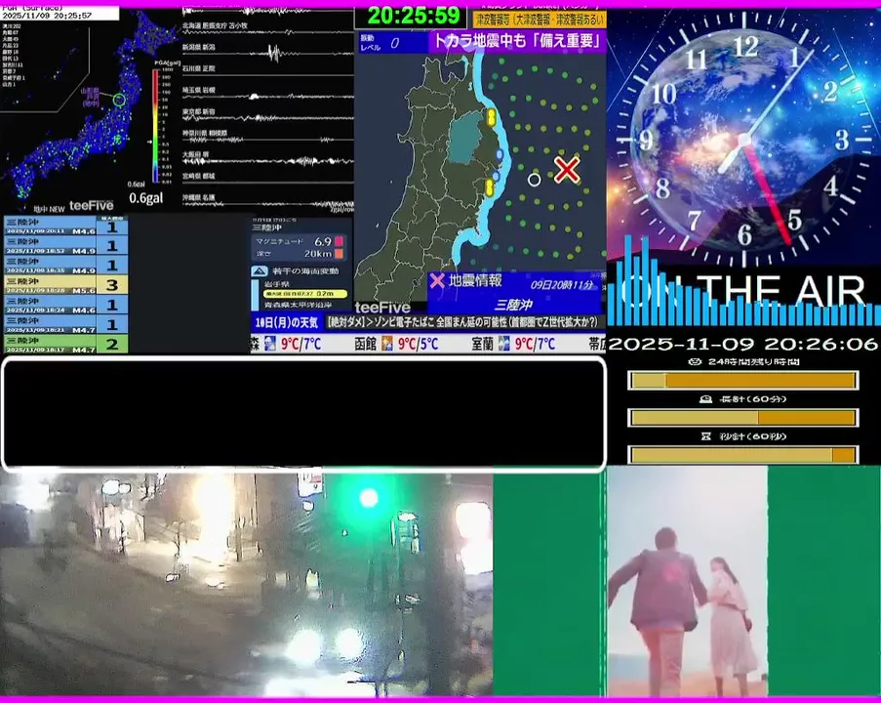Viewport: 881px width, 703px height.
Task: Click the 秒針(60秒) progress bar
Action: click(742, 454)
